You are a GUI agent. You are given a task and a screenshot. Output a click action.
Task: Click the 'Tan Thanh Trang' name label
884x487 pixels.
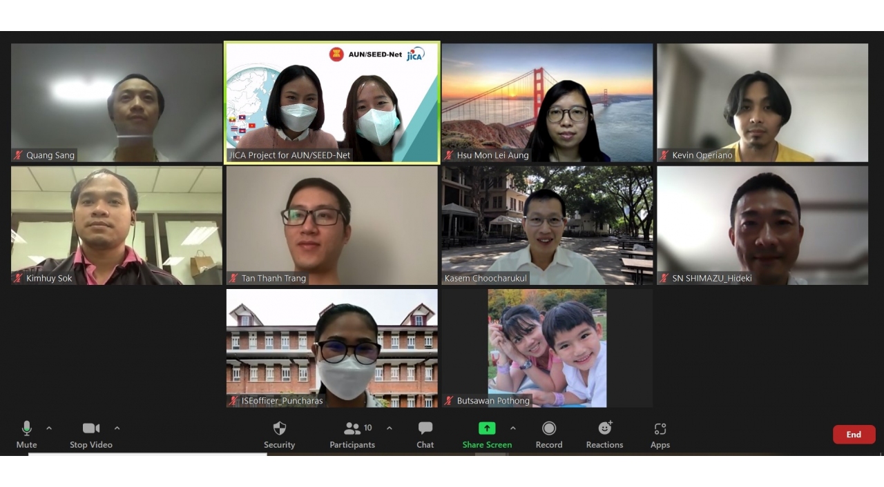pyautogui.click(x=273, y=278)
